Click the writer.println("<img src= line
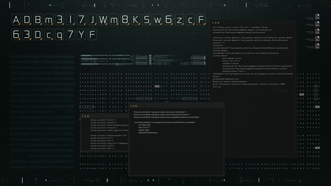The image size is (331, 186). click(109, 143)
